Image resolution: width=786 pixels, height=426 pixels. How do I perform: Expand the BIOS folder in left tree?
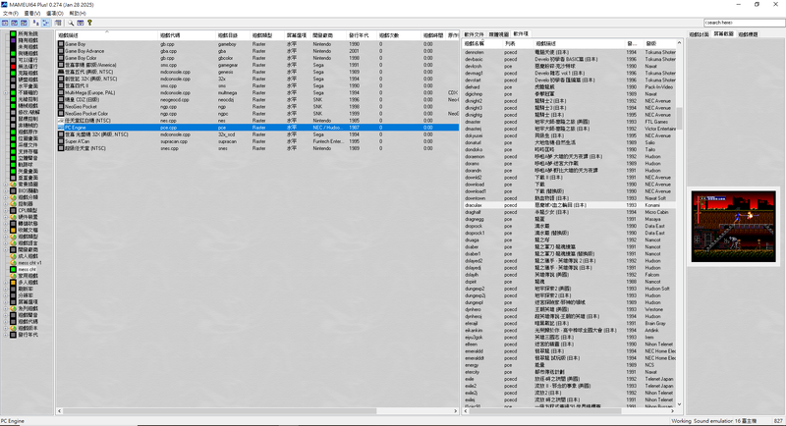[6, 190]
